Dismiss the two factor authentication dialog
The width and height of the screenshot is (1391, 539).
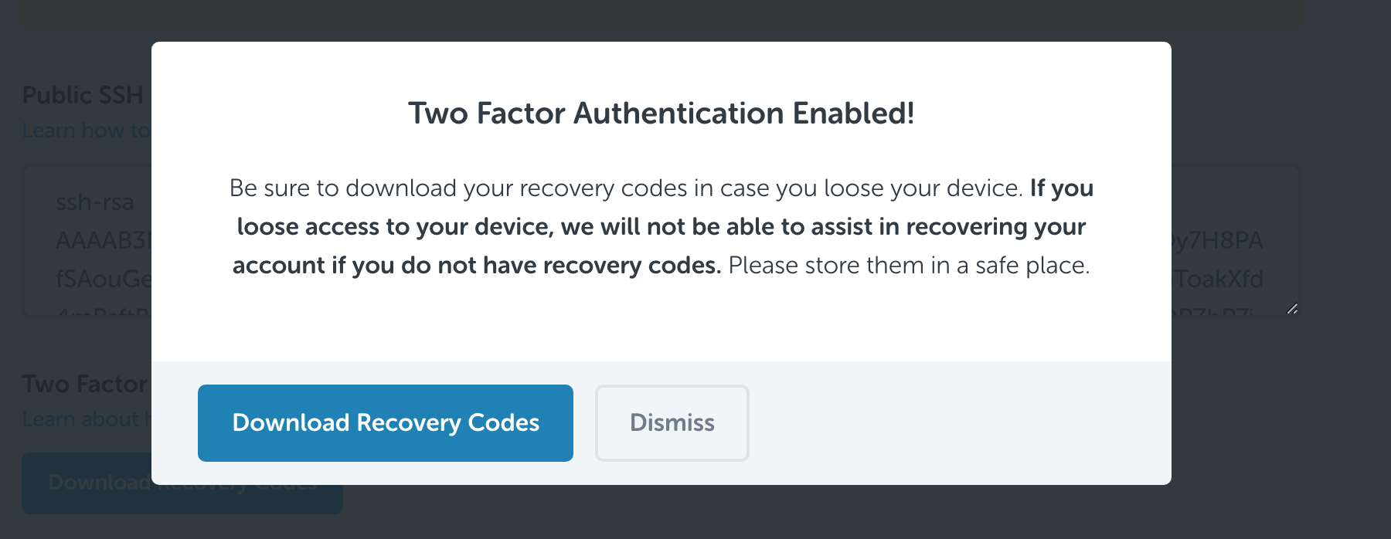[x=672, y=423]
